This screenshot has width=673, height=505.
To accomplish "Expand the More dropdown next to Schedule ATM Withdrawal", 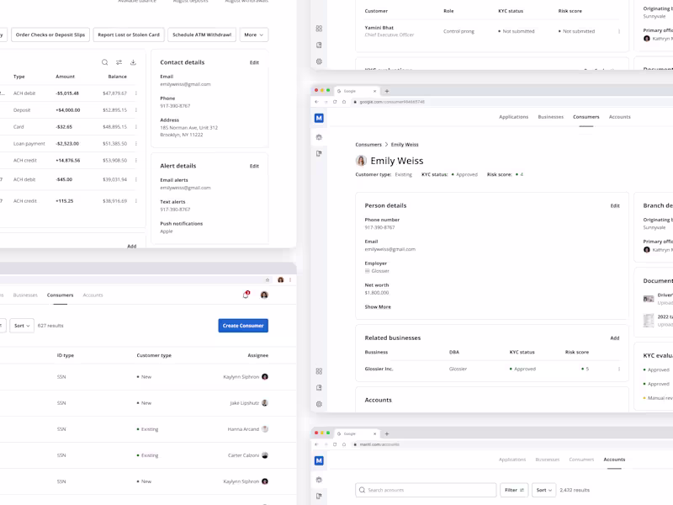I will click(254, 35).
